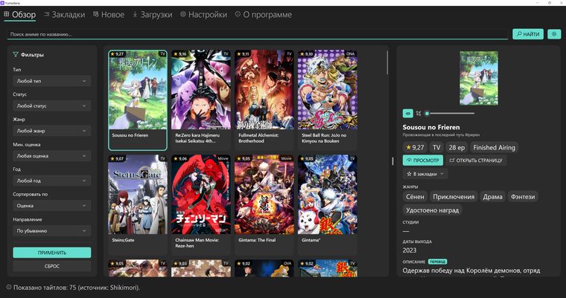566x298 pixels.
Task: Select the Gintama° poster card
Action: (x=328, y=204)
